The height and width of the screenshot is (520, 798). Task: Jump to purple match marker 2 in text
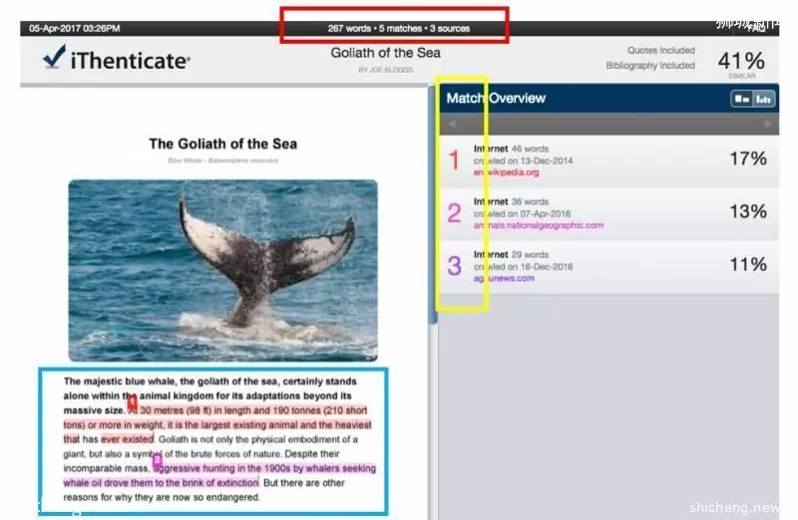(157, 460)
